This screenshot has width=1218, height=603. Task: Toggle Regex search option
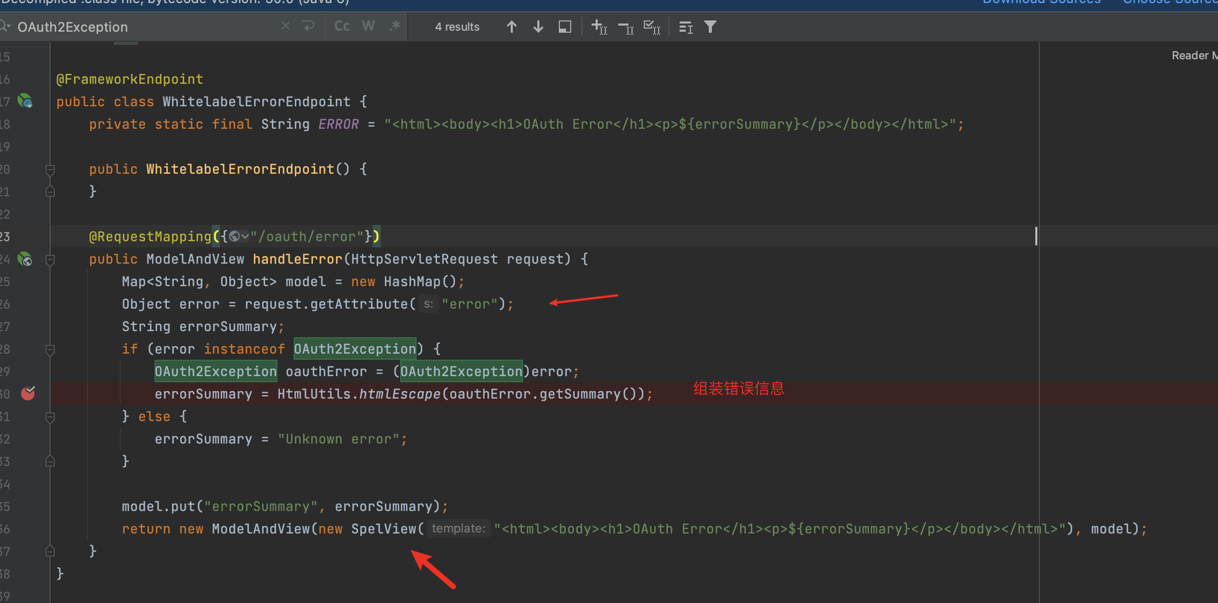[395, 26]
